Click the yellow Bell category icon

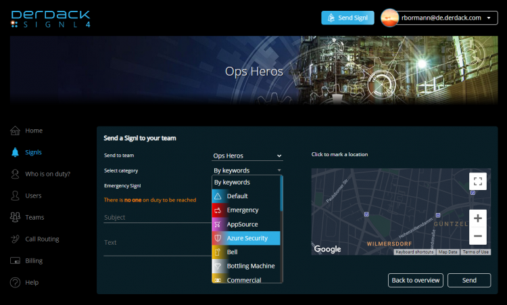[x=218, y=252]
